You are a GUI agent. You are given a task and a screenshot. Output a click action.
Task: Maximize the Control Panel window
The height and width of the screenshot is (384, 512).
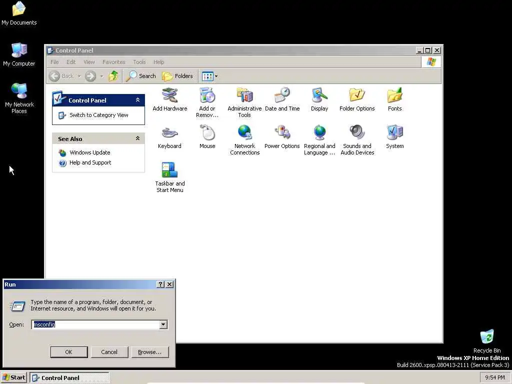point(428,50)
